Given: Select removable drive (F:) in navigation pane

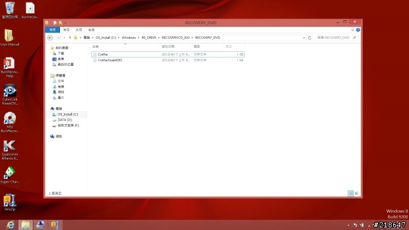Looking at the screenshot, I should (x=65, y=125).
